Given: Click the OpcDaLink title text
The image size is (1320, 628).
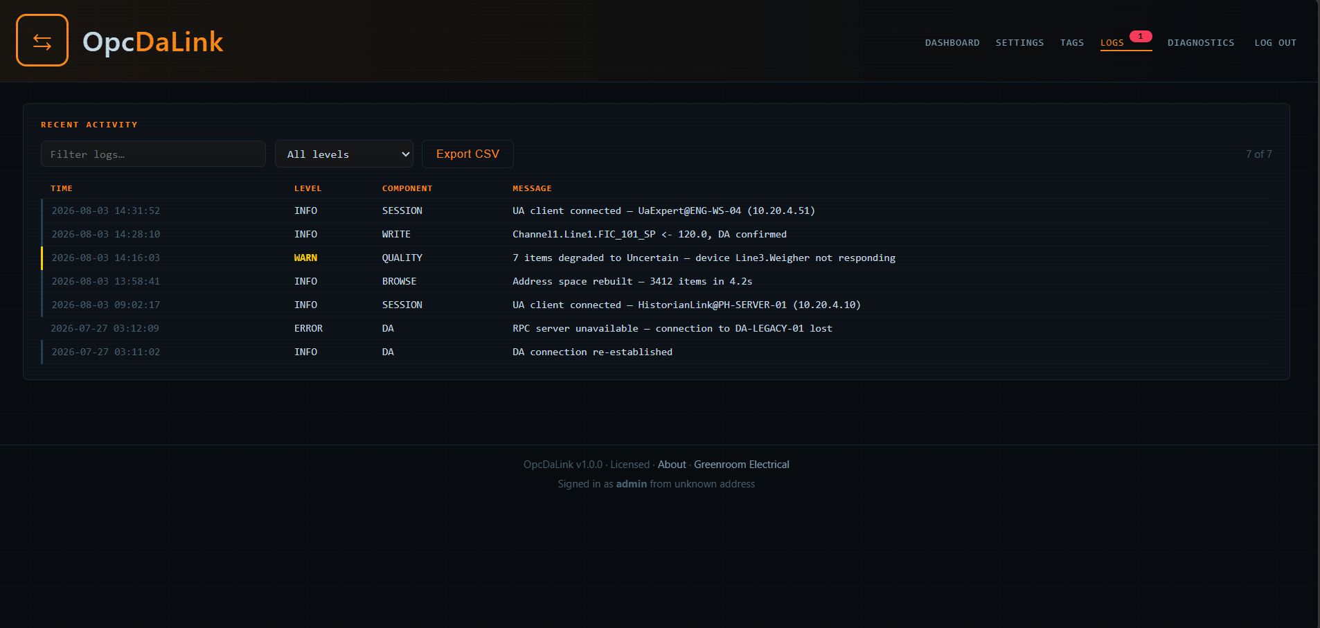Looking at the screenshot, I should tap(153, 42).
